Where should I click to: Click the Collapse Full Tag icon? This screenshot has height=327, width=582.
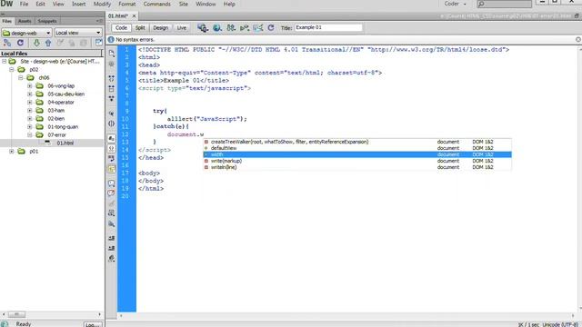111,79
